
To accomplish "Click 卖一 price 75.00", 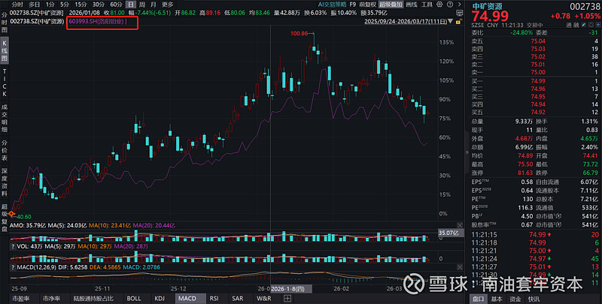I will (538, 72).
